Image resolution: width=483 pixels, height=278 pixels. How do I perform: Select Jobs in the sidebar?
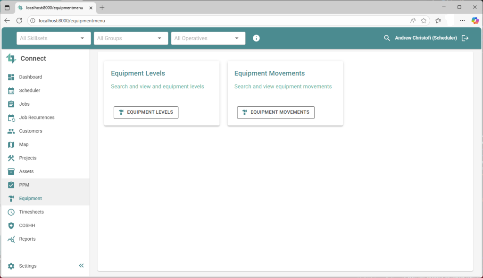coord(25,104)
